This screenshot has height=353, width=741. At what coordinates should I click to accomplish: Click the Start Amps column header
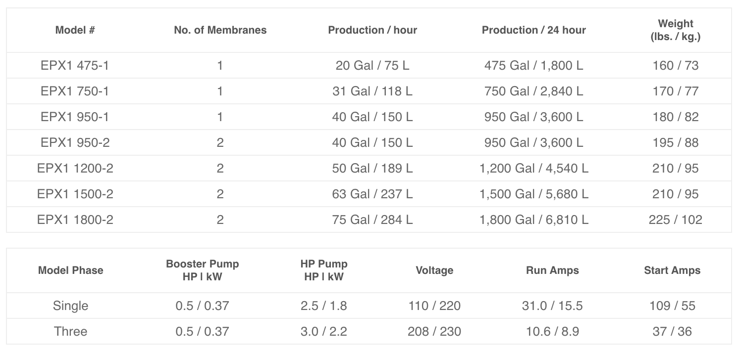click(672, 270)
